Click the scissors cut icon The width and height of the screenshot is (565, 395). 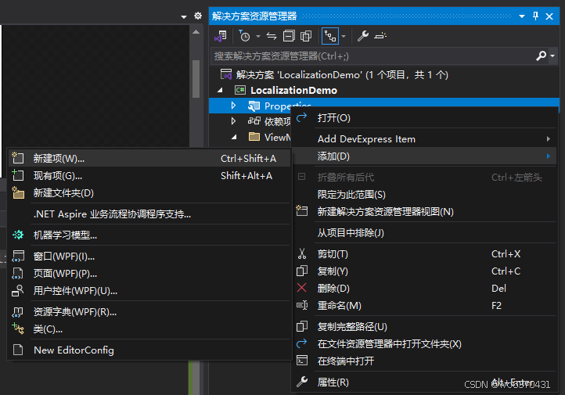[x=302, y=254]
